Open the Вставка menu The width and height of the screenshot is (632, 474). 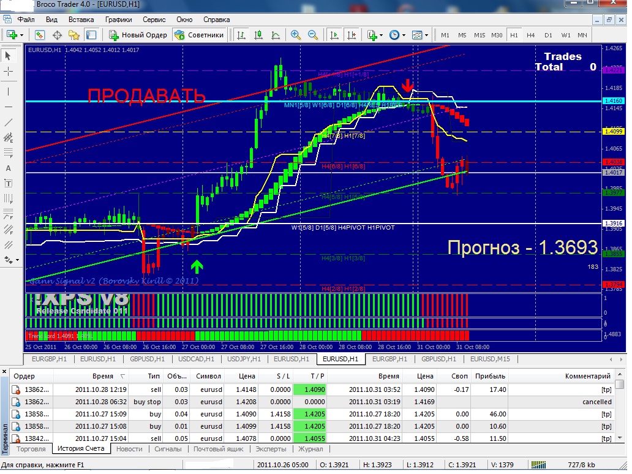tap(81, 20)
